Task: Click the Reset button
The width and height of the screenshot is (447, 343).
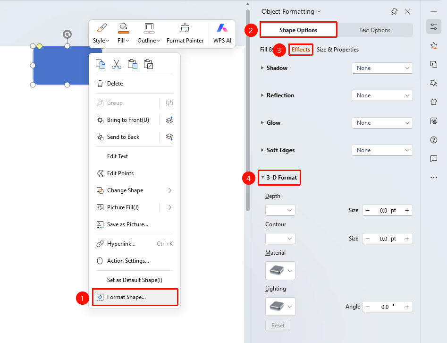Action: 278,326
